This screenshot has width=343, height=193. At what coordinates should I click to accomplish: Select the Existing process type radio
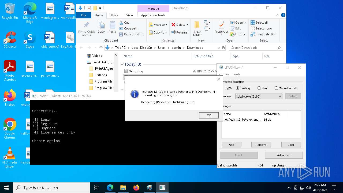coord(243,88)
